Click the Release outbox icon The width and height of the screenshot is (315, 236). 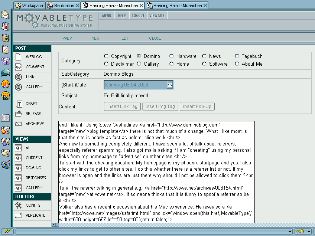click(x=19, y=114)
